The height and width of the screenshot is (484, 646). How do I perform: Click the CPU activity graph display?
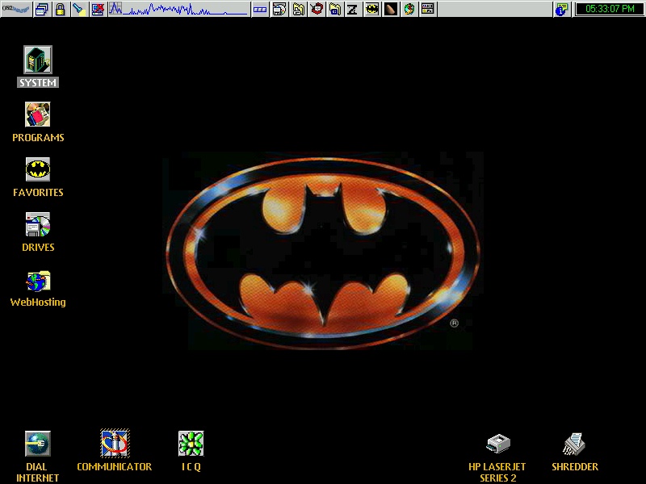click(x=187, y=9)
